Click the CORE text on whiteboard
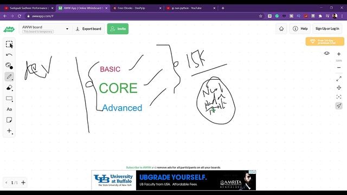Image resolution: width=347 pixels, height=195 pixels. pos(118,88)
